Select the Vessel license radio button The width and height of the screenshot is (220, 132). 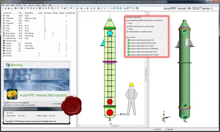(x=127, y=29)
